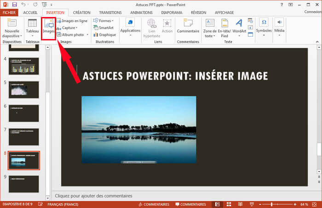This screenshot has height=208, width=322.
Task: Open the DIAPORAMA tab
Action: click(172, 12)
